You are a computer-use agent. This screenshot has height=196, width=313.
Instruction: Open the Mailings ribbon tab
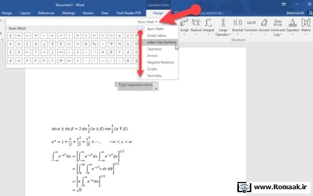(68, 13)
